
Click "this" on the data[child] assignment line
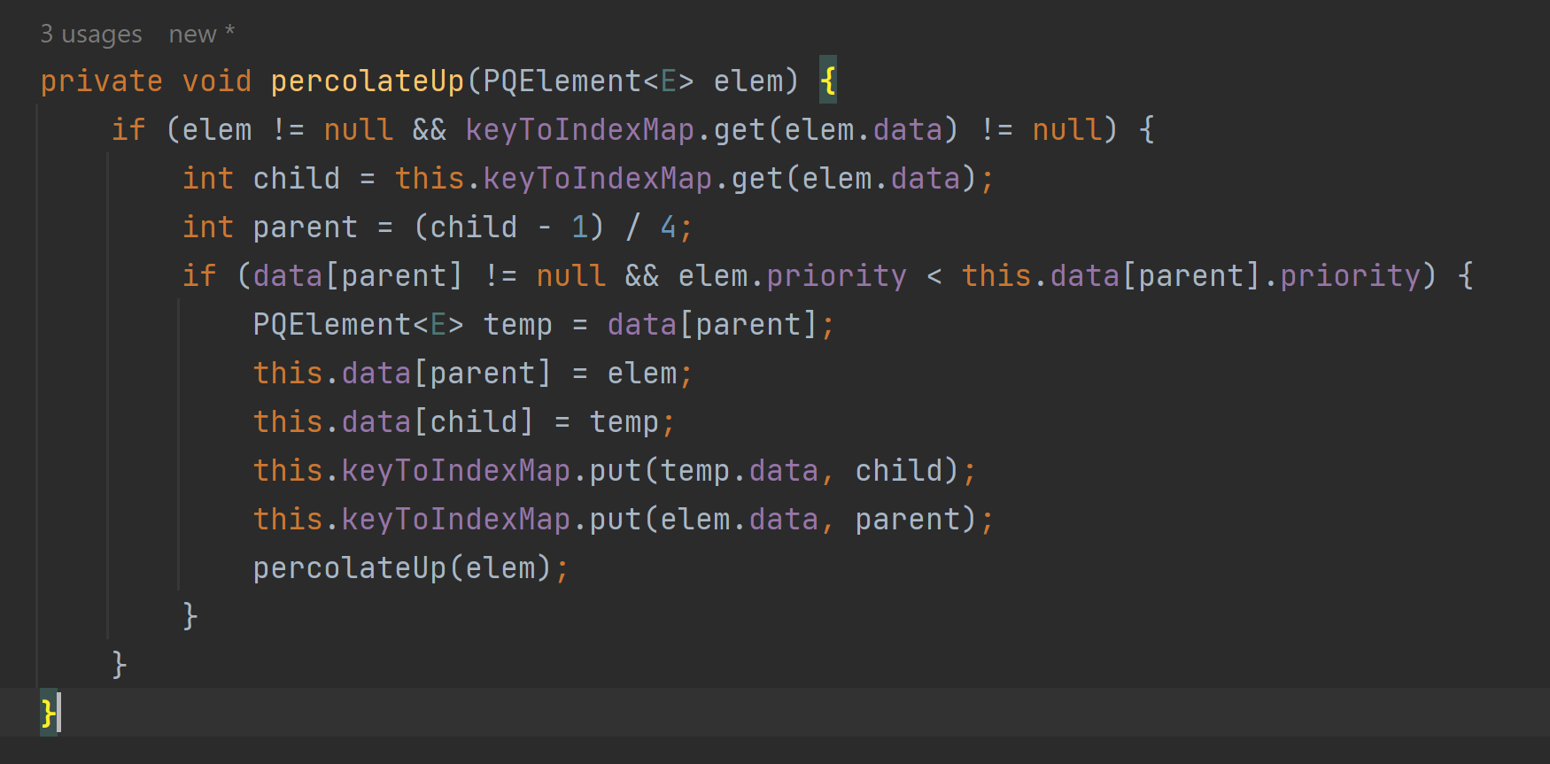(288, 422)
